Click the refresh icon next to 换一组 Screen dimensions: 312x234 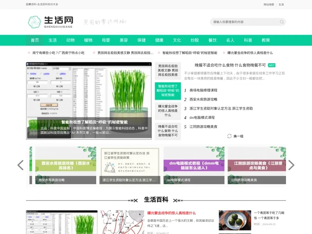pyautogui.click(x=229, y=136)
